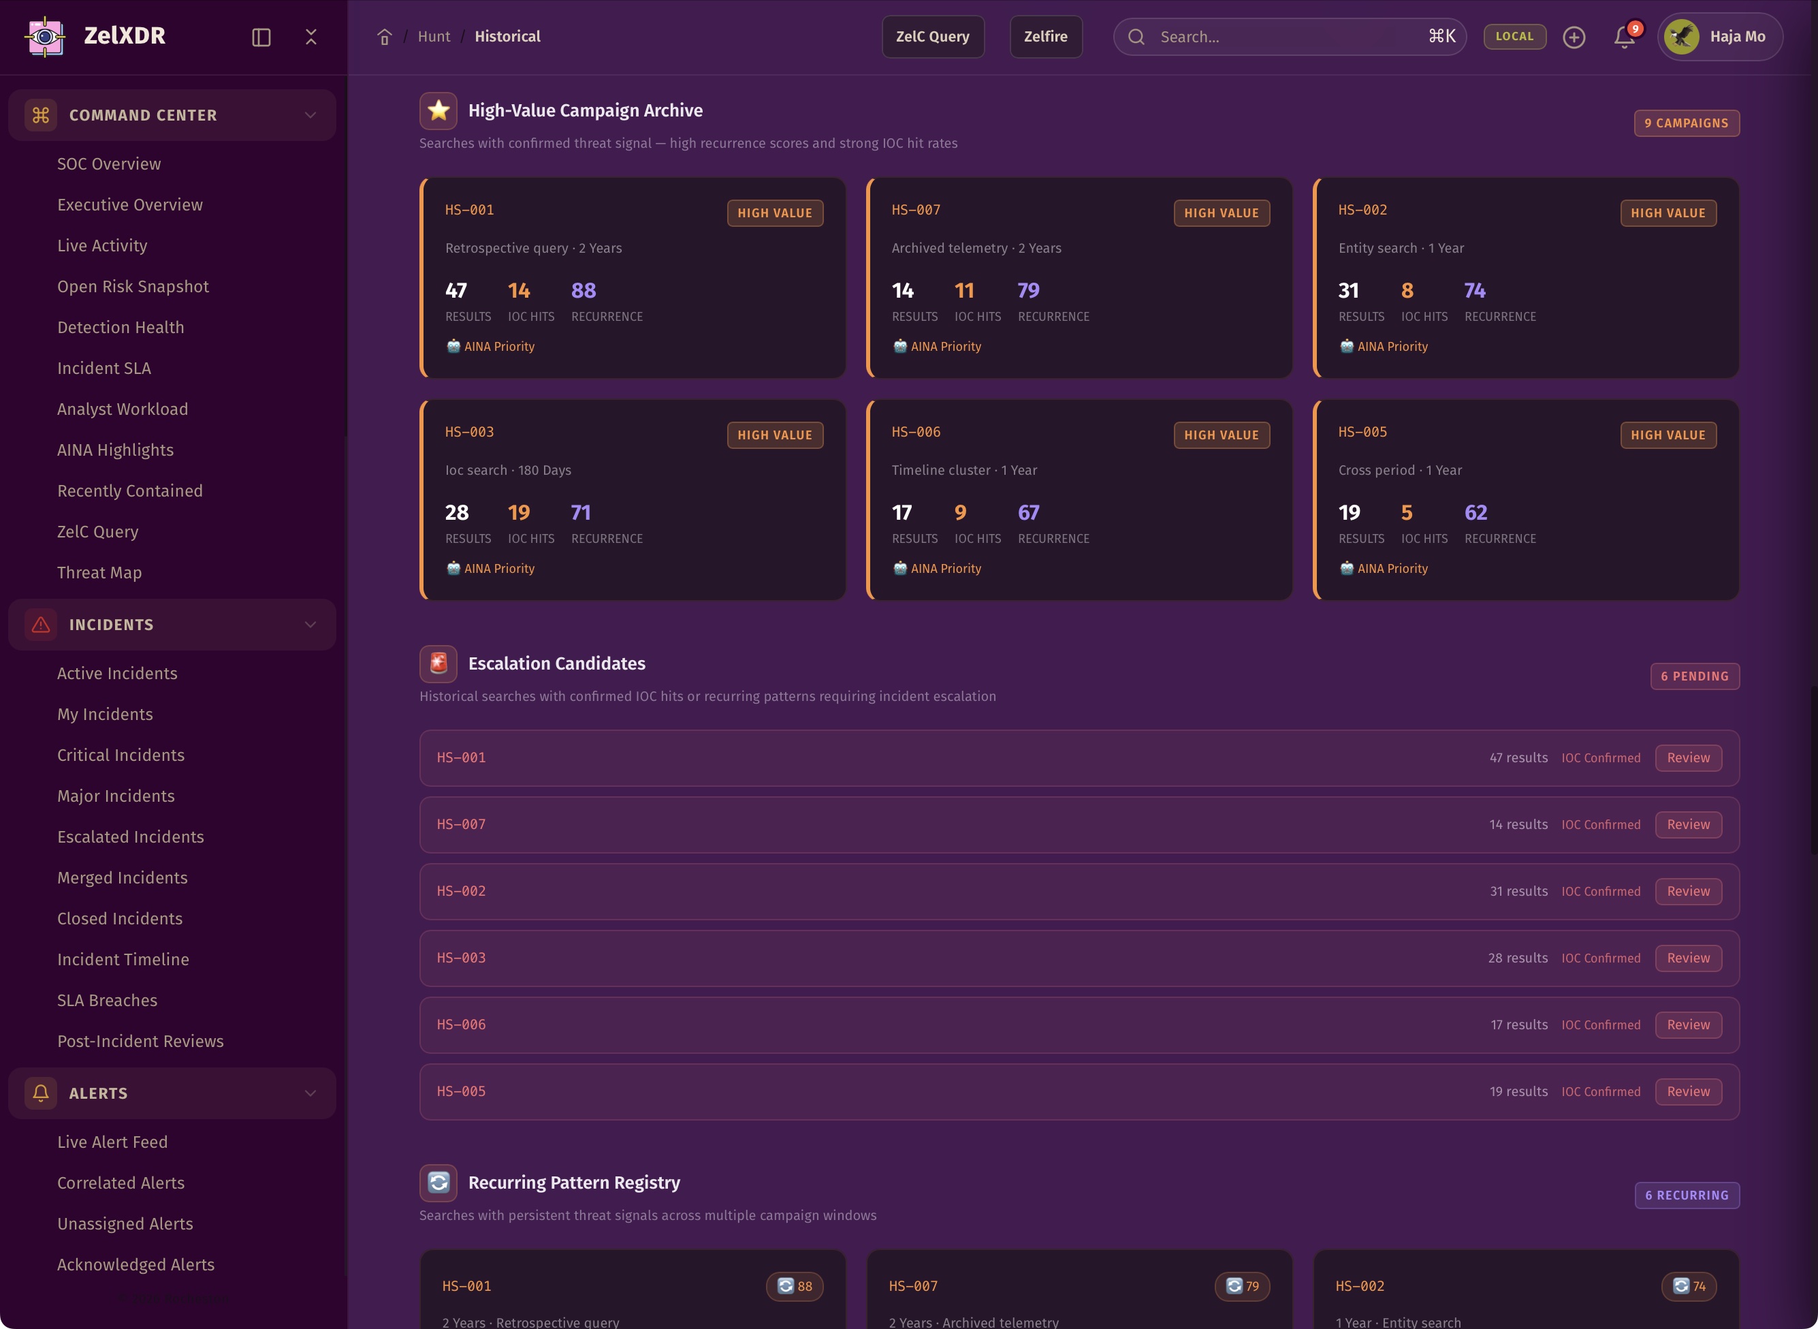Collapse the Alerts section chevron
The width and height of the screenshot is (1818, 1329).
pyautogui.click(x=310, y=1093)
